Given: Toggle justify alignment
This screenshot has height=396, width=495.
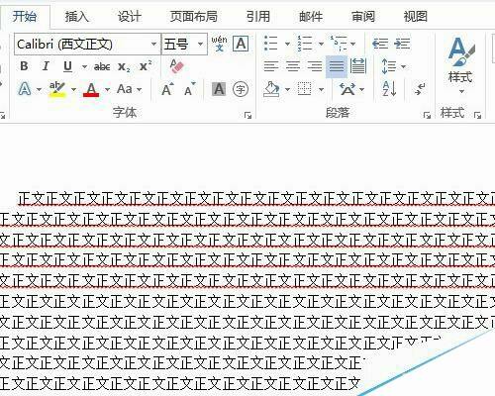Looking at the screenshot, I should pos(337,66).
